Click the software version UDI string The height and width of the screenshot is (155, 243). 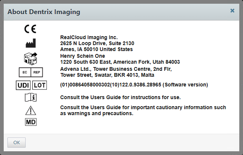point(134,85)
